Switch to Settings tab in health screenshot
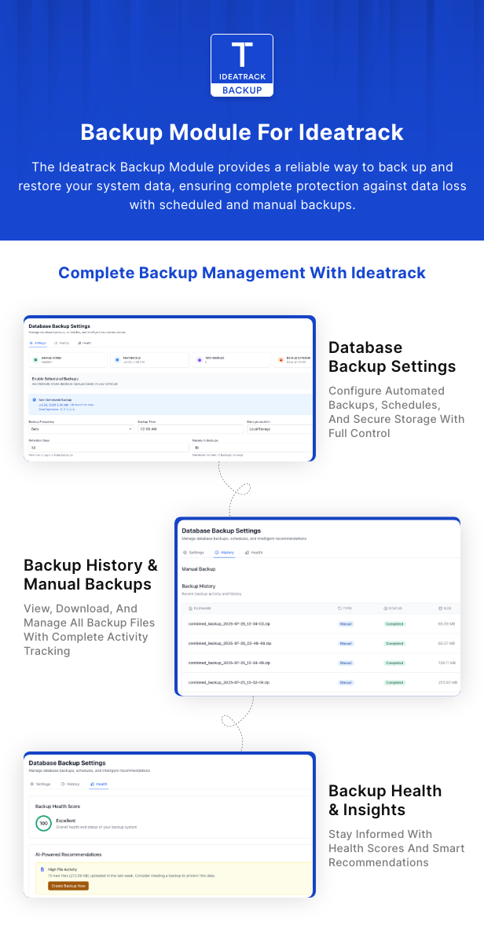 (40, 784)
